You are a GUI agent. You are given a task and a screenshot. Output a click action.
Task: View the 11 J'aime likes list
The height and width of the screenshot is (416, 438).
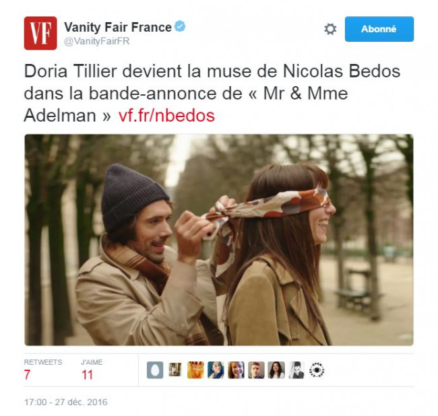click(x=92, y=370)
